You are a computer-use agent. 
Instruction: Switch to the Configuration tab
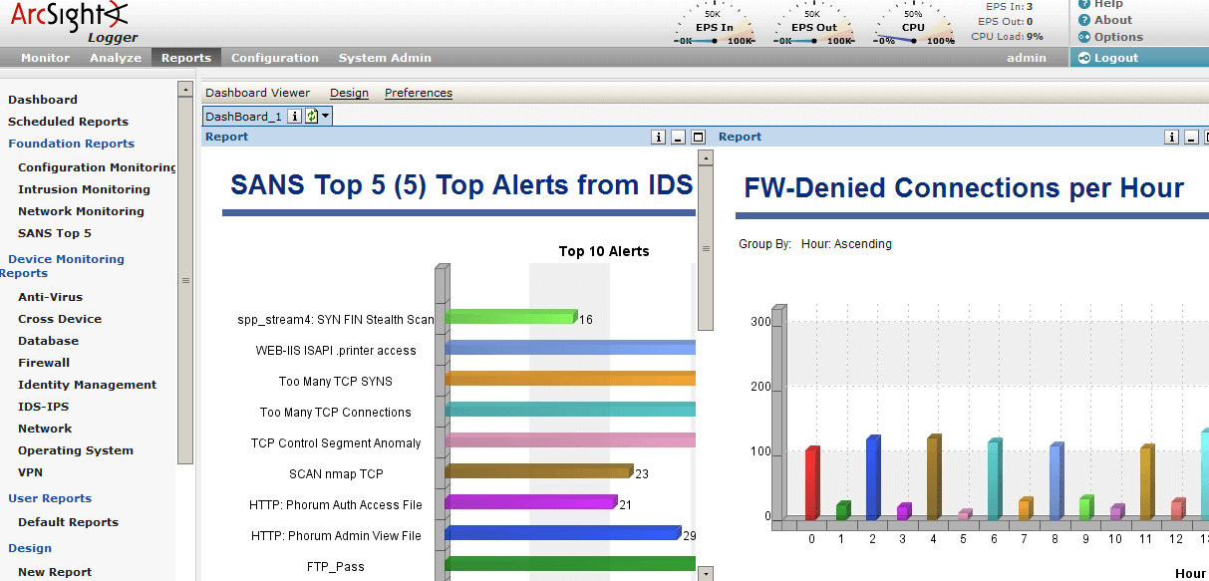[x=274, y=58]
